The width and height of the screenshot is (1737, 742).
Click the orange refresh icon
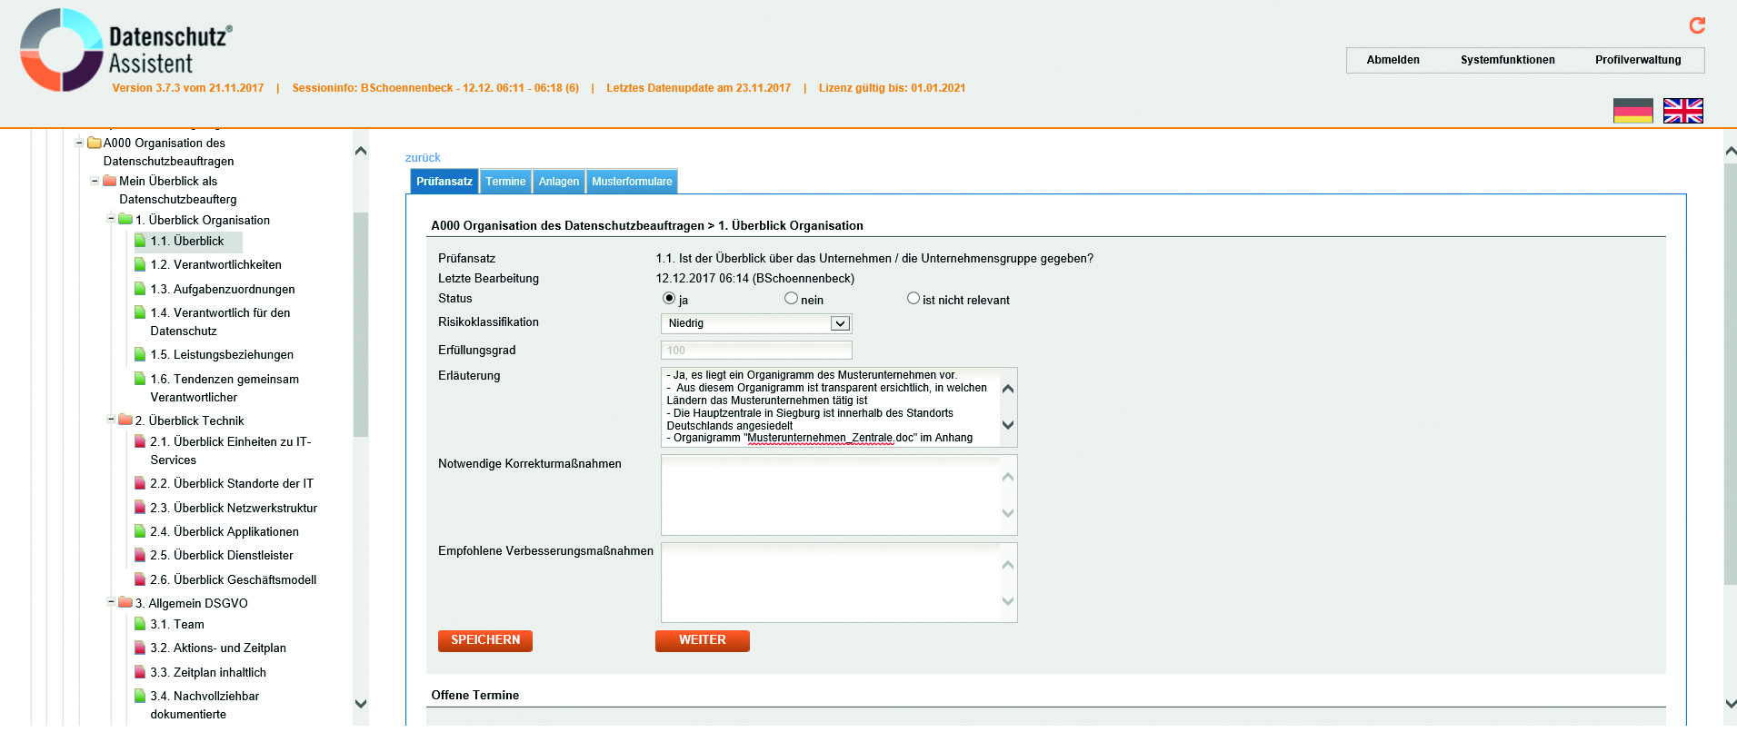[x=1696, y=25]
